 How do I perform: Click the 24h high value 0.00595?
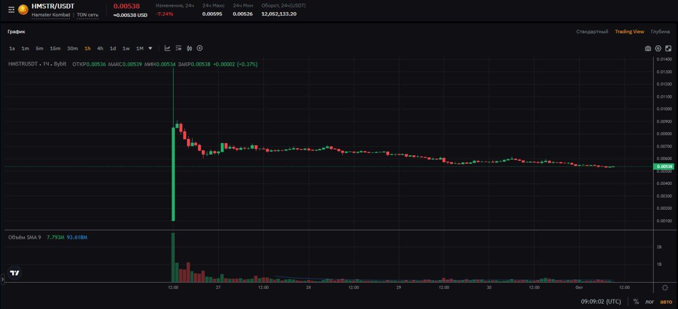coord(213,14)
